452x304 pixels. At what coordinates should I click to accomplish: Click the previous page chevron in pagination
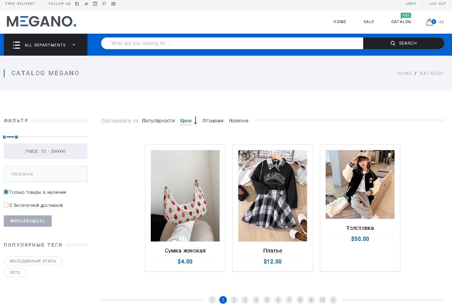212,300
